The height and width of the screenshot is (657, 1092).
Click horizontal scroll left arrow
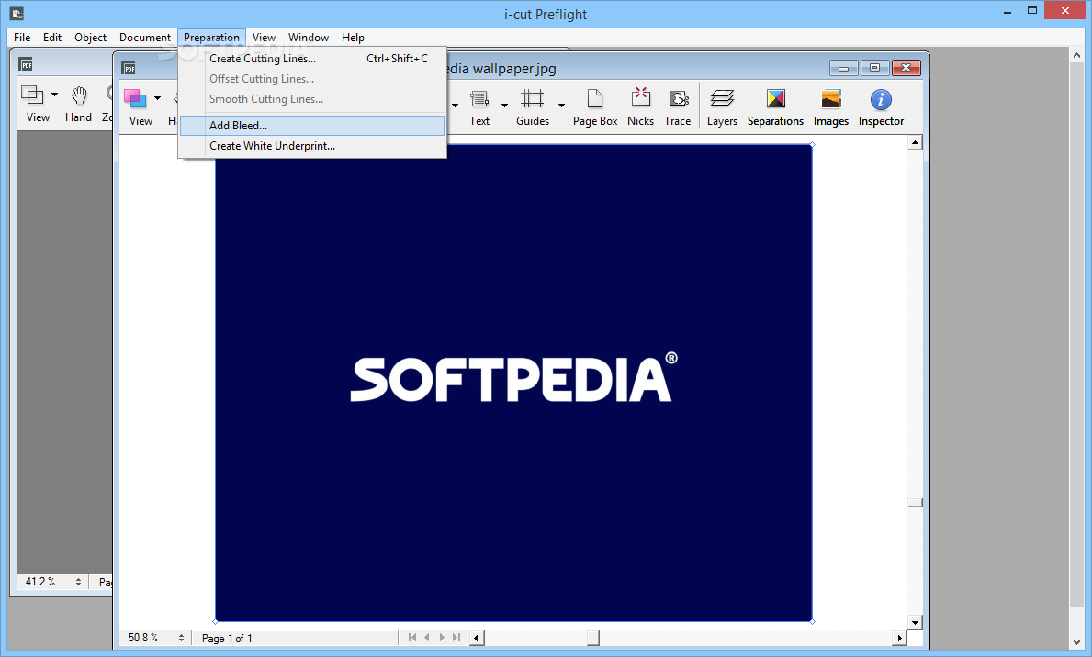pos(477,638)
